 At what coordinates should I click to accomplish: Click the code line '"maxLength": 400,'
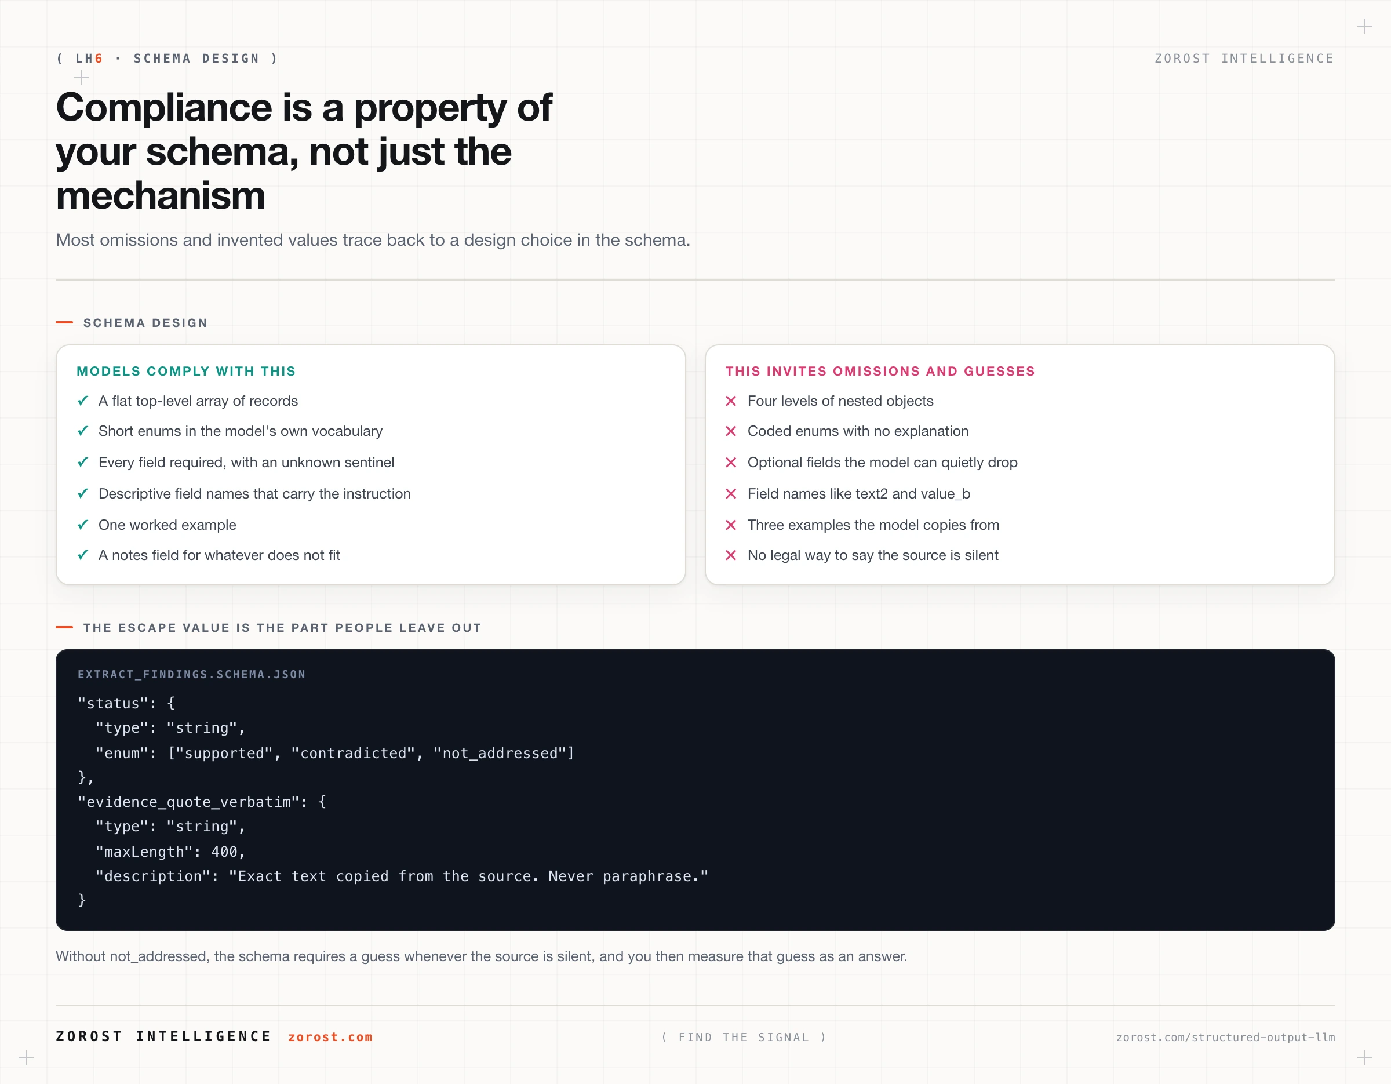point(170,852)
